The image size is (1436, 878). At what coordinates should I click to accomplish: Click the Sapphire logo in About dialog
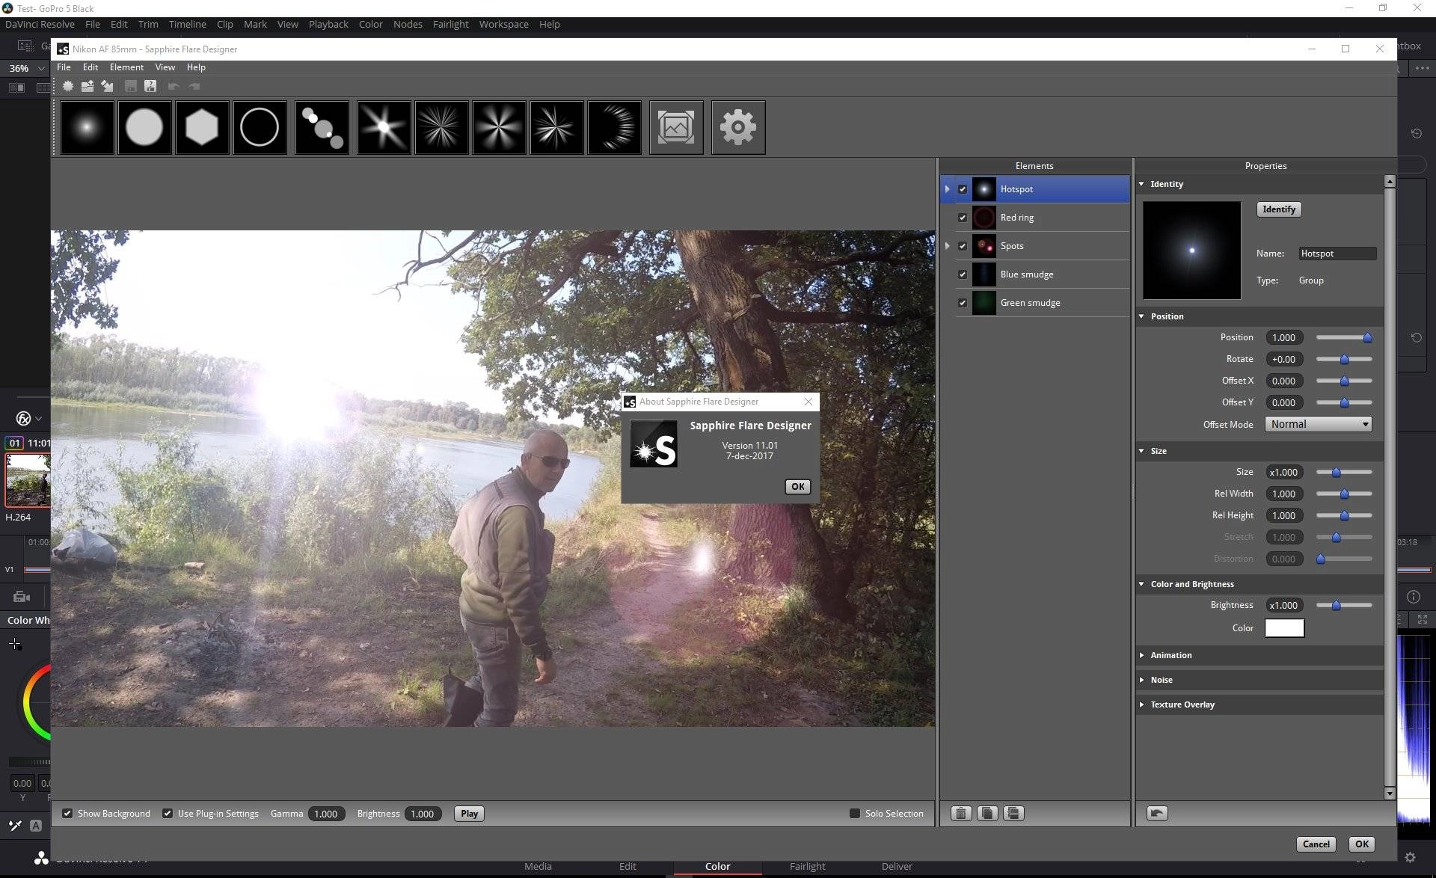654,443
